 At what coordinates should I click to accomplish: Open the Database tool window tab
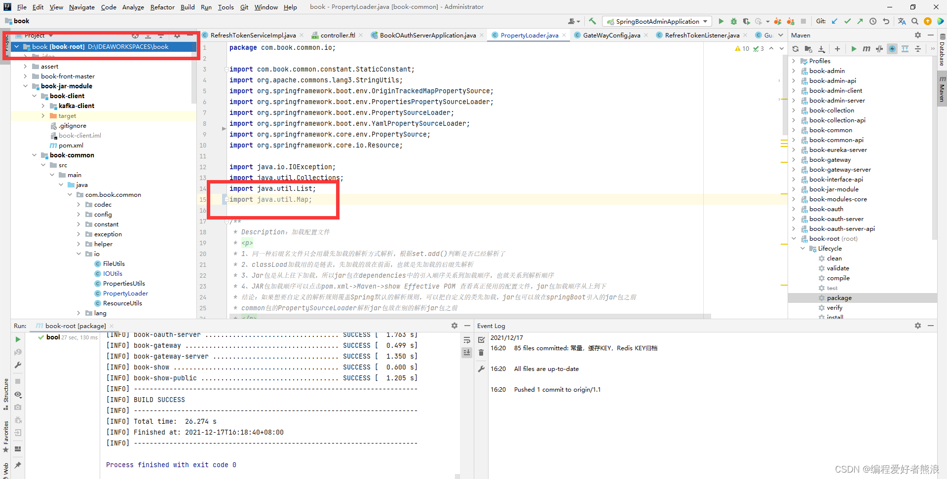click(942, 51)
